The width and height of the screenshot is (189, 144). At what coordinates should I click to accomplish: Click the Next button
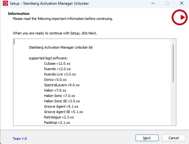pos(147,138)
